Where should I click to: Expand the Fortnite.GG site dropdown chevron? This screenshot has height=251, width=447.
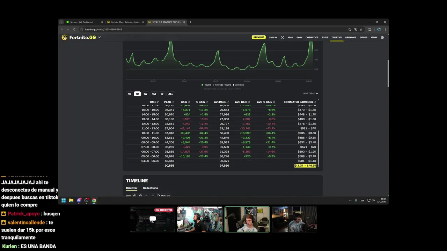[99, 37]
